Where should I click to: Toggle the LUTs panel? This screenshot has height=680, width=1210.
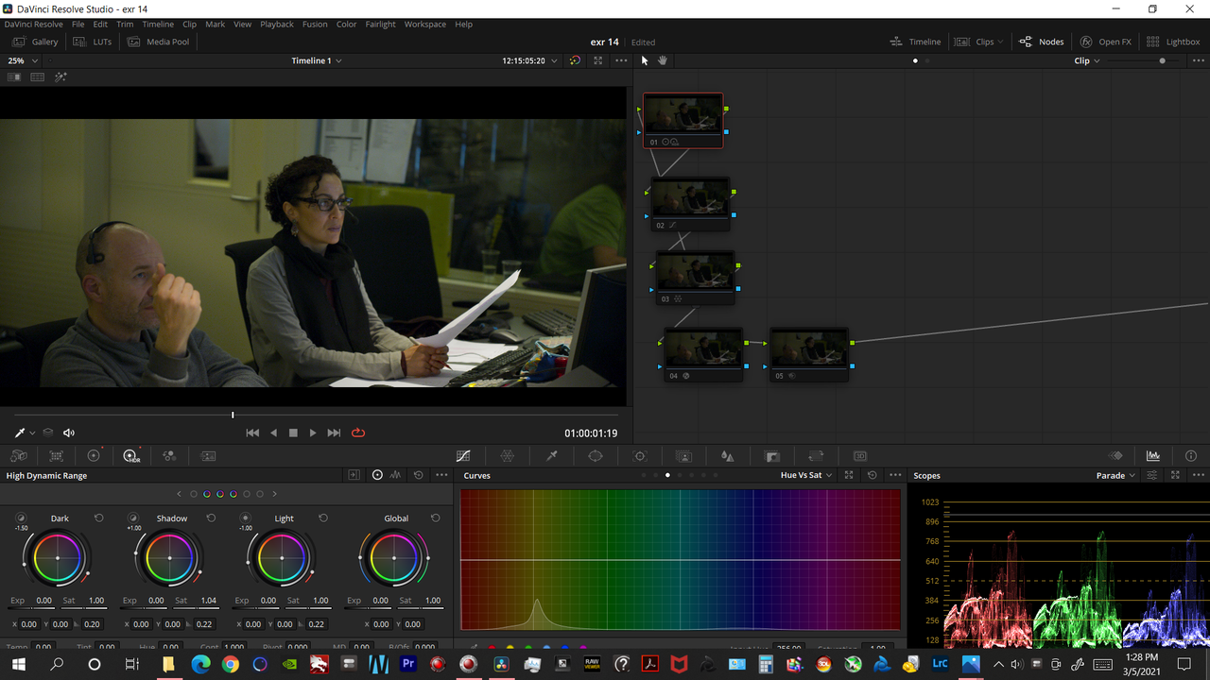93,42
